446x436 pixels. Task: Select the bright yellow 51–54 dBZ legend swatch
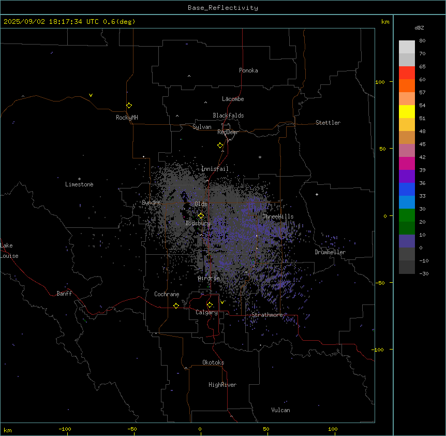click(407, 111)
